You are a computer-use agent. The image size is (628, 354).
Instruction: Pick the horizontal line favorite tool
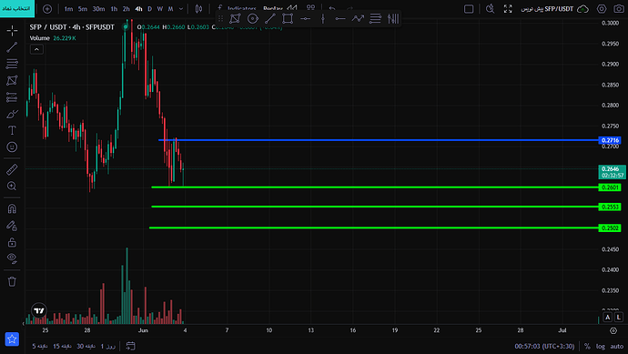(305, 18)
